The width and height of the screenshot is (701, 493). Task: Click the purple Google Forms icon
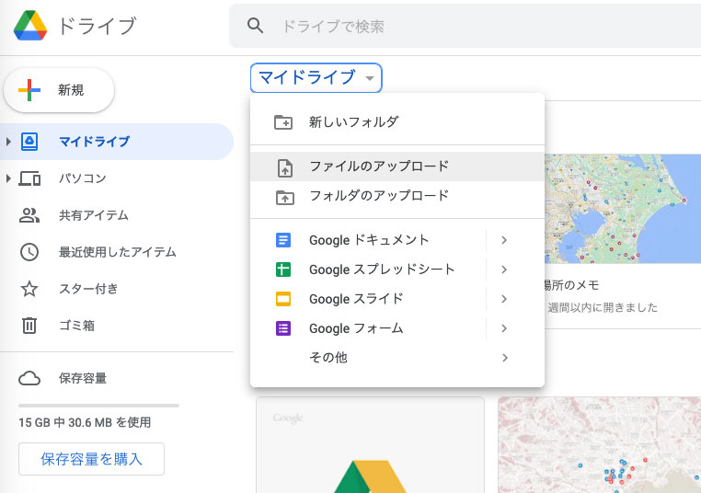[x=283, y=328]
